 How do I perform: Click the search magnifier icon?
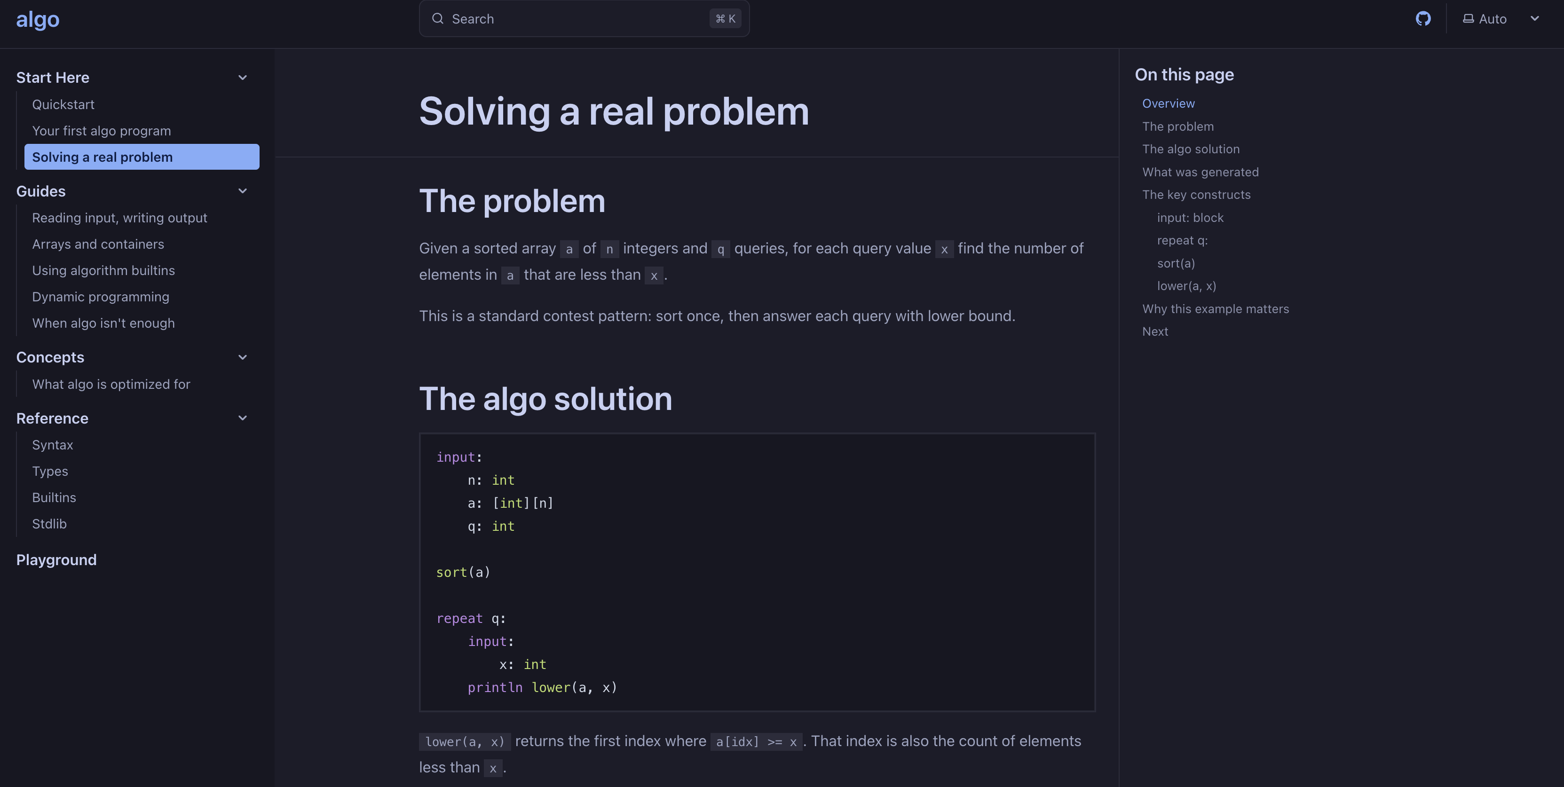coord(438,18)
